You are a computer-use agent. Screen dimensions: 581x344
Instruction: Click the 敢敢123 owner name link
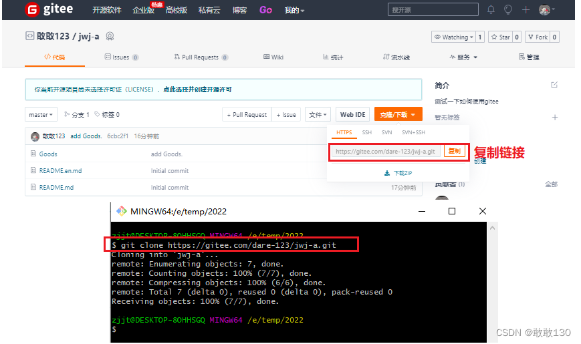coord(53,36)
